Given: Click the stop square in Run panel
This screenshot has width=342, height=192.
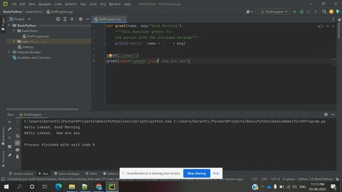Looking at the screenshot, I should tap(10, 138).
